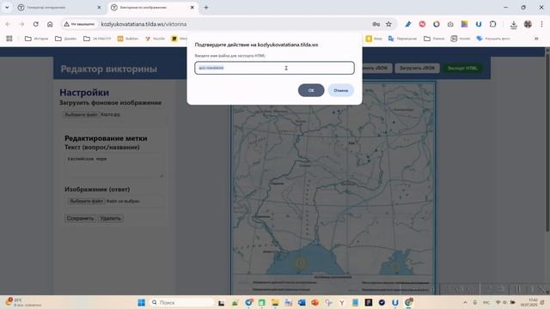Open the apps grid in bookmarks bar
The image size is (550, 309).
[x=9, y=39]
